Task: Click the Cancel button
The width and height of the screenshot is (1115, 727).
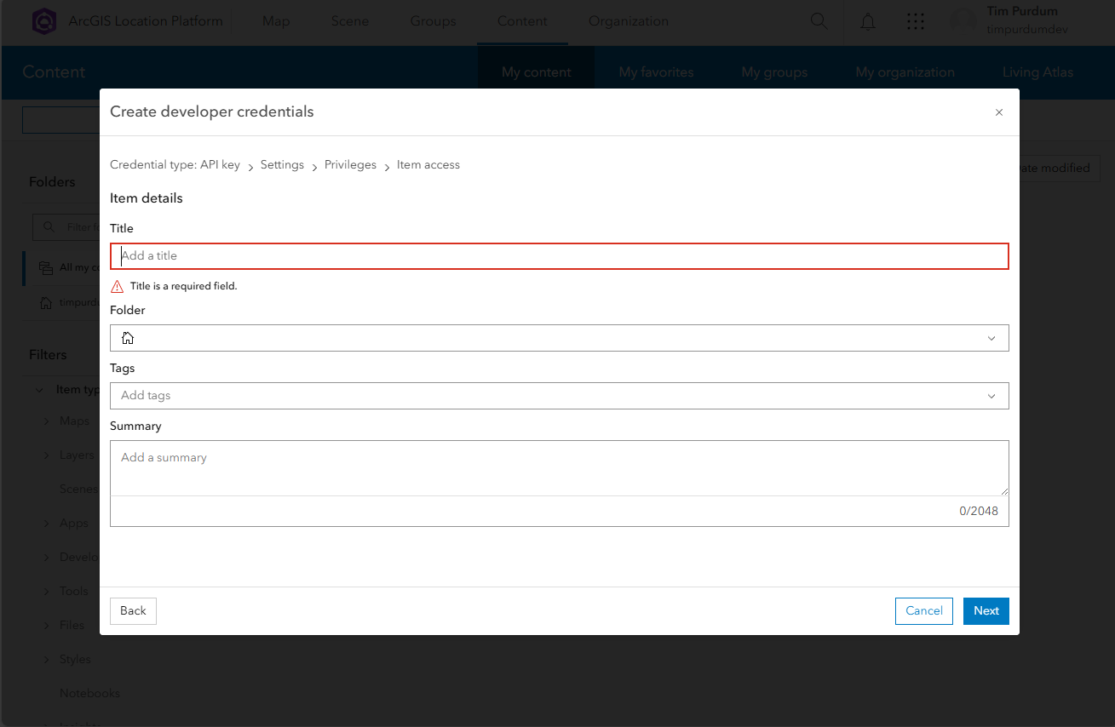Action: coord(924,611)
